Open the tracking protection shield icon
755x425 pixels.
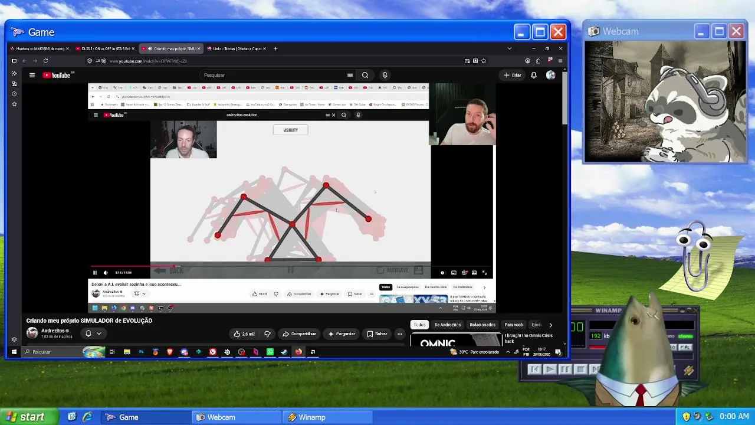tap(90, 61)
